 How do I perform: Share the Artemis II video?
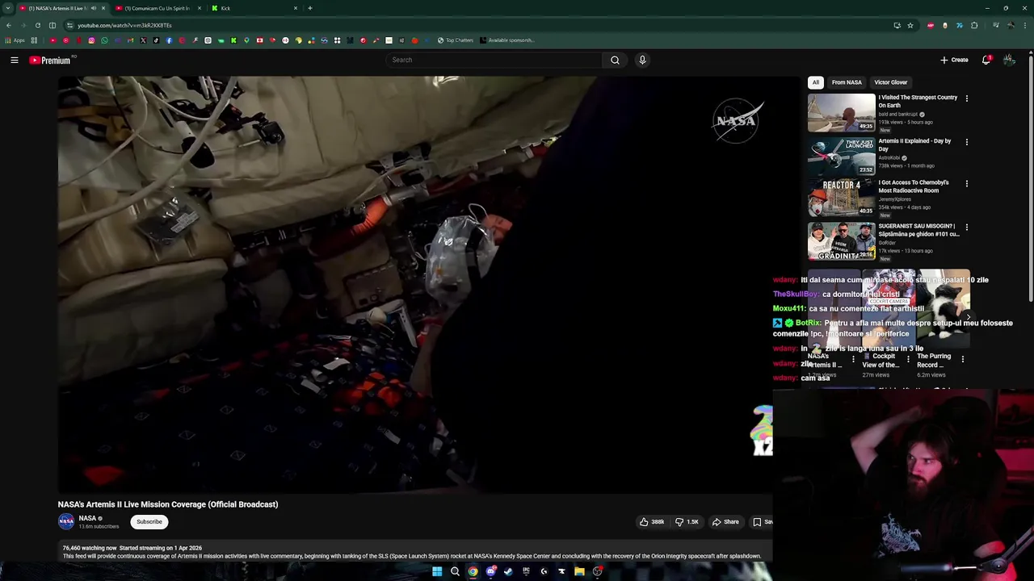pyautogui.click(x=725, y=522)
